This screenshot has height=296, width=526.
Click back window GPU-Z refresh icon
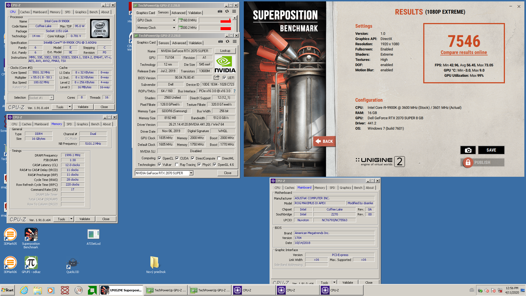[x=227, y=11]
